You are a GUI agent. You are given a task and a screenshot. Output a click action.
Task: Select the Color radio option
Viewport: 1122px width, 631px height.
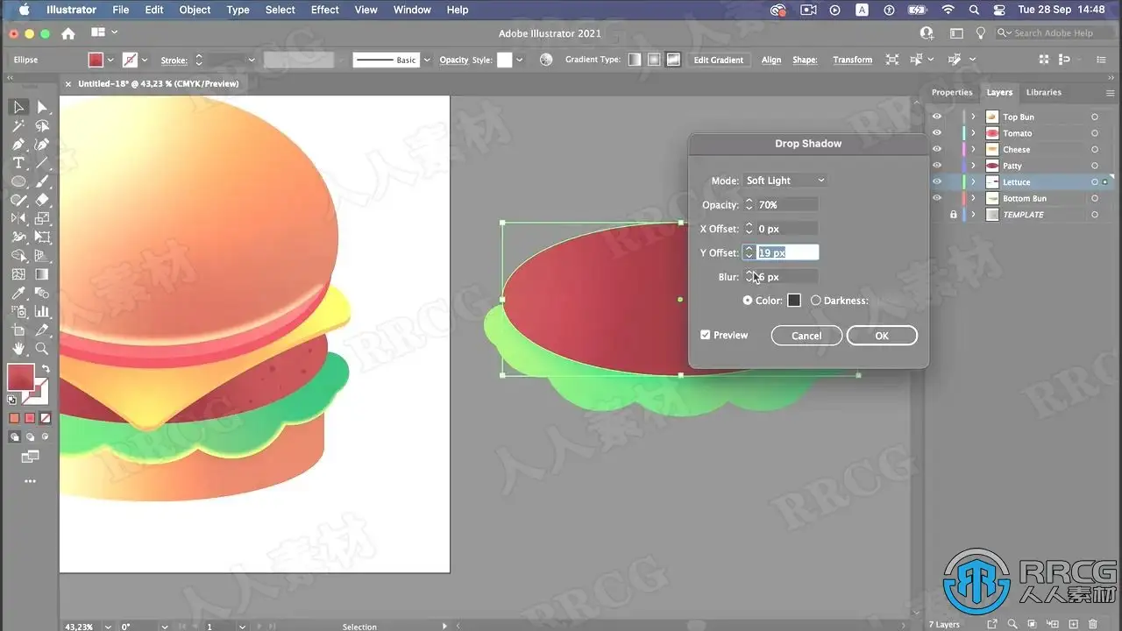tap(748, 301)
